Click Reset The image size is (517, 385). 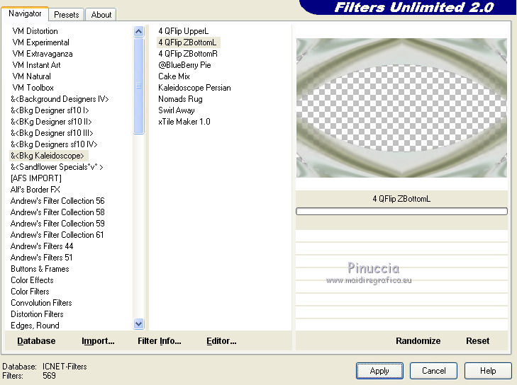tap(477, 341)
